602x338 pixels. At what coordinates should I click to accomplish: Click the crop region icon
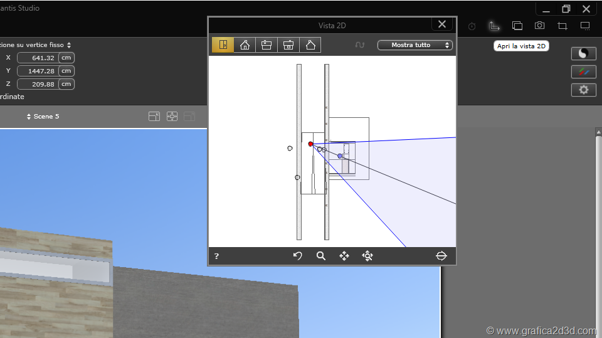tap(562, 26)
